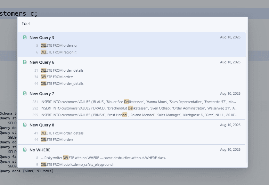Click the file icon beside New Query 7
The height and width of the screenshot is (185, 269).
point(25,93)
